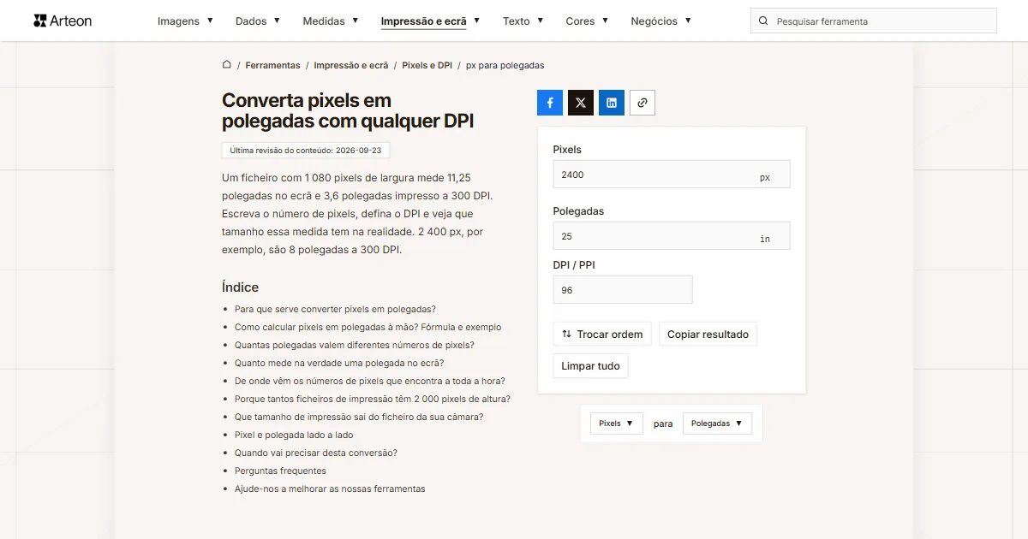Focus the DPI / PPI input field
This screenshot has width=1028, height=539.
[623, 289]
